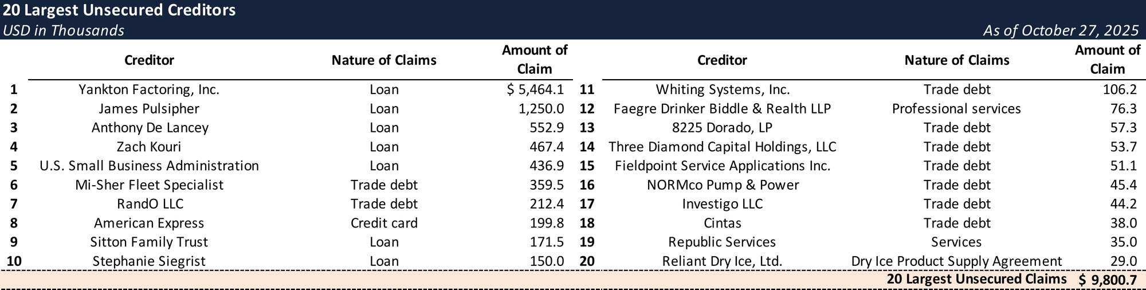Viewport: 1146px width, 290px height.
Task: Select creditor 'Yankton Factoring, Inc.'
Action: tap(149, 90)
